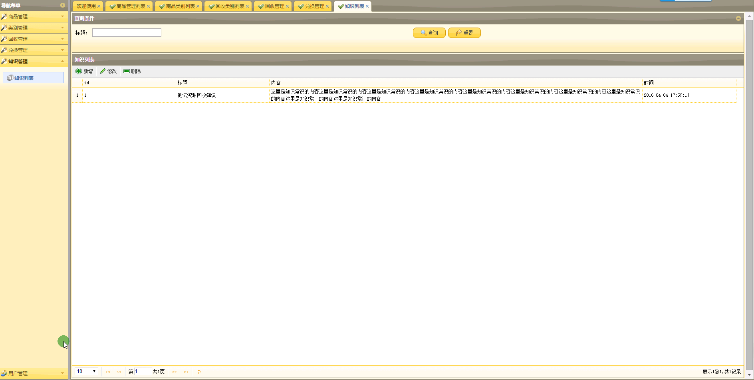Screen dimensions: 754x380
Task: Expand the 回收管理 accordion section
Action: 34,39
